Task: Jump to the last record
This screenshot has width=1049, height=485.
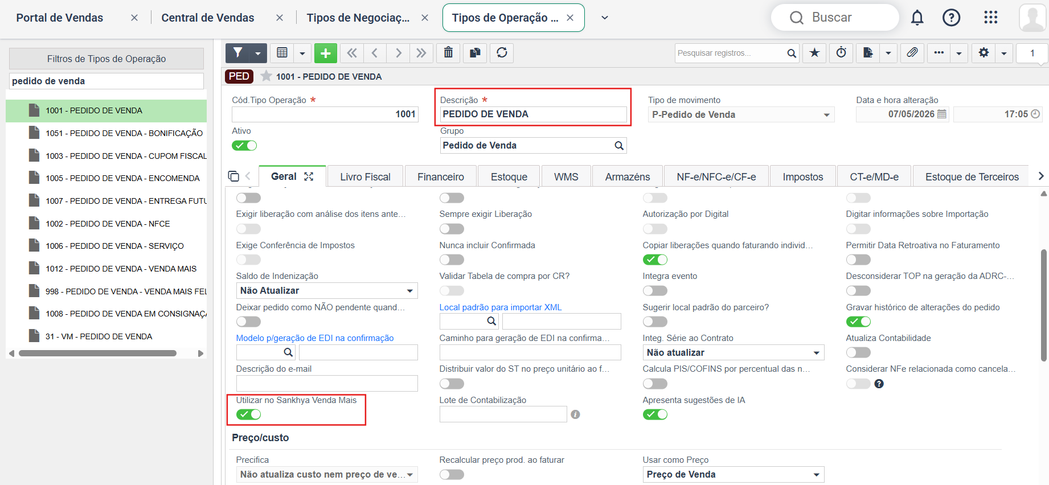Action: (421, 53)
